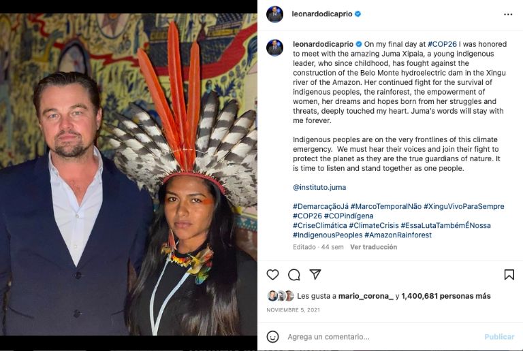523x351 pixels.
Task: Open the three-dot more options menu
Action: [x=508, y=14]
